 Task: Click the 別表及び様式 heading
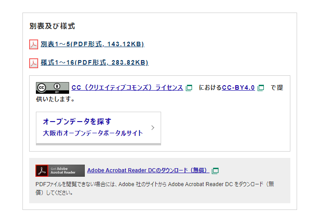[x=52, y=26]
